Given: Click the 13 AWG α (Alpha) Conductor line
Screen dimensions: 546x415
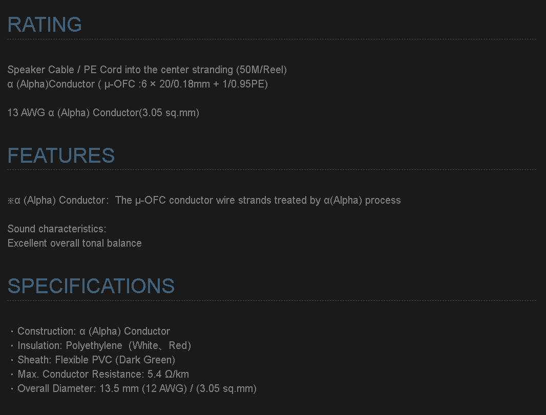Looking at the screenshot, I should pyautogui.click(x=103, y=113).
